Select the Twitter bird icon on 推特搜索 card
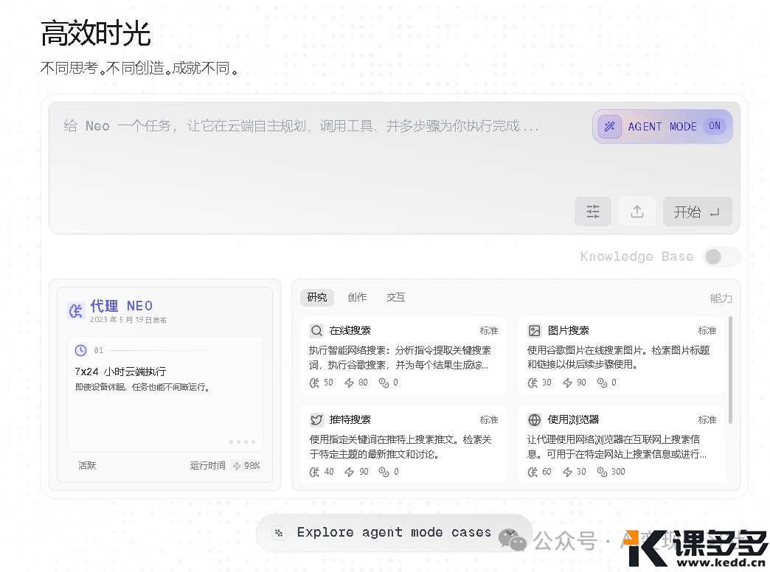770x572 pixels. 315,419
